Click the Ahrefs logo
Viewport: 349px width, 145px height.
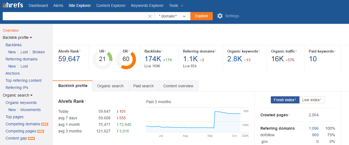tap(13, 5)
